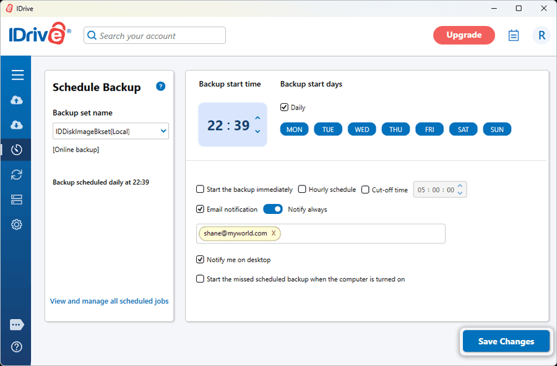557x366 pixels.
Task: Check Start the missed scheduled backup option
Action: click(200, 279)
